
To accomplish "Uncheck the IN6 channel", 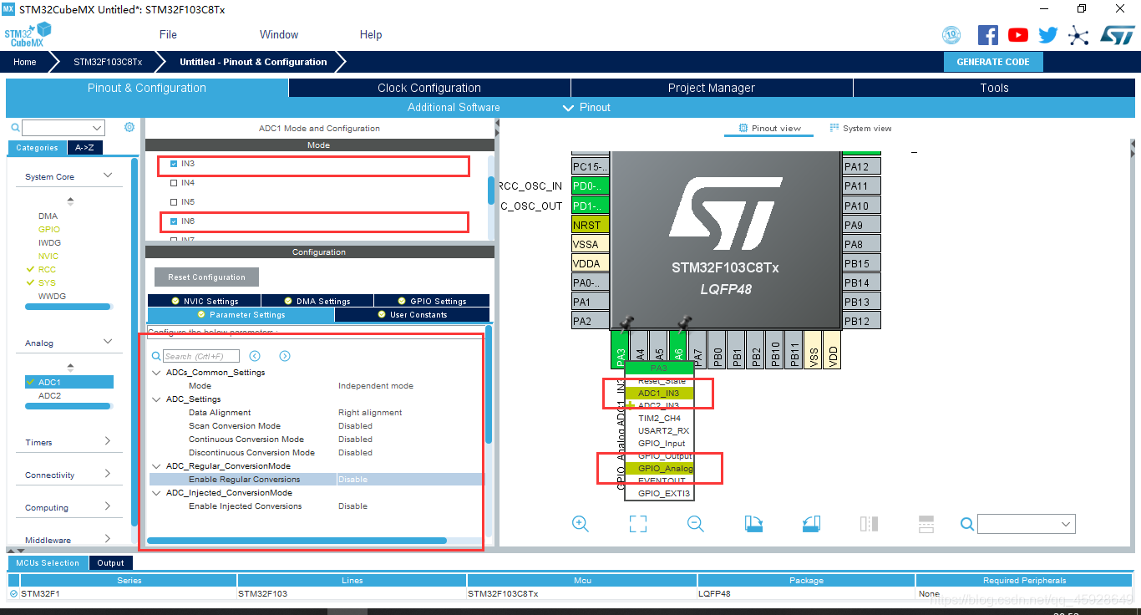I will pos(174,221).
